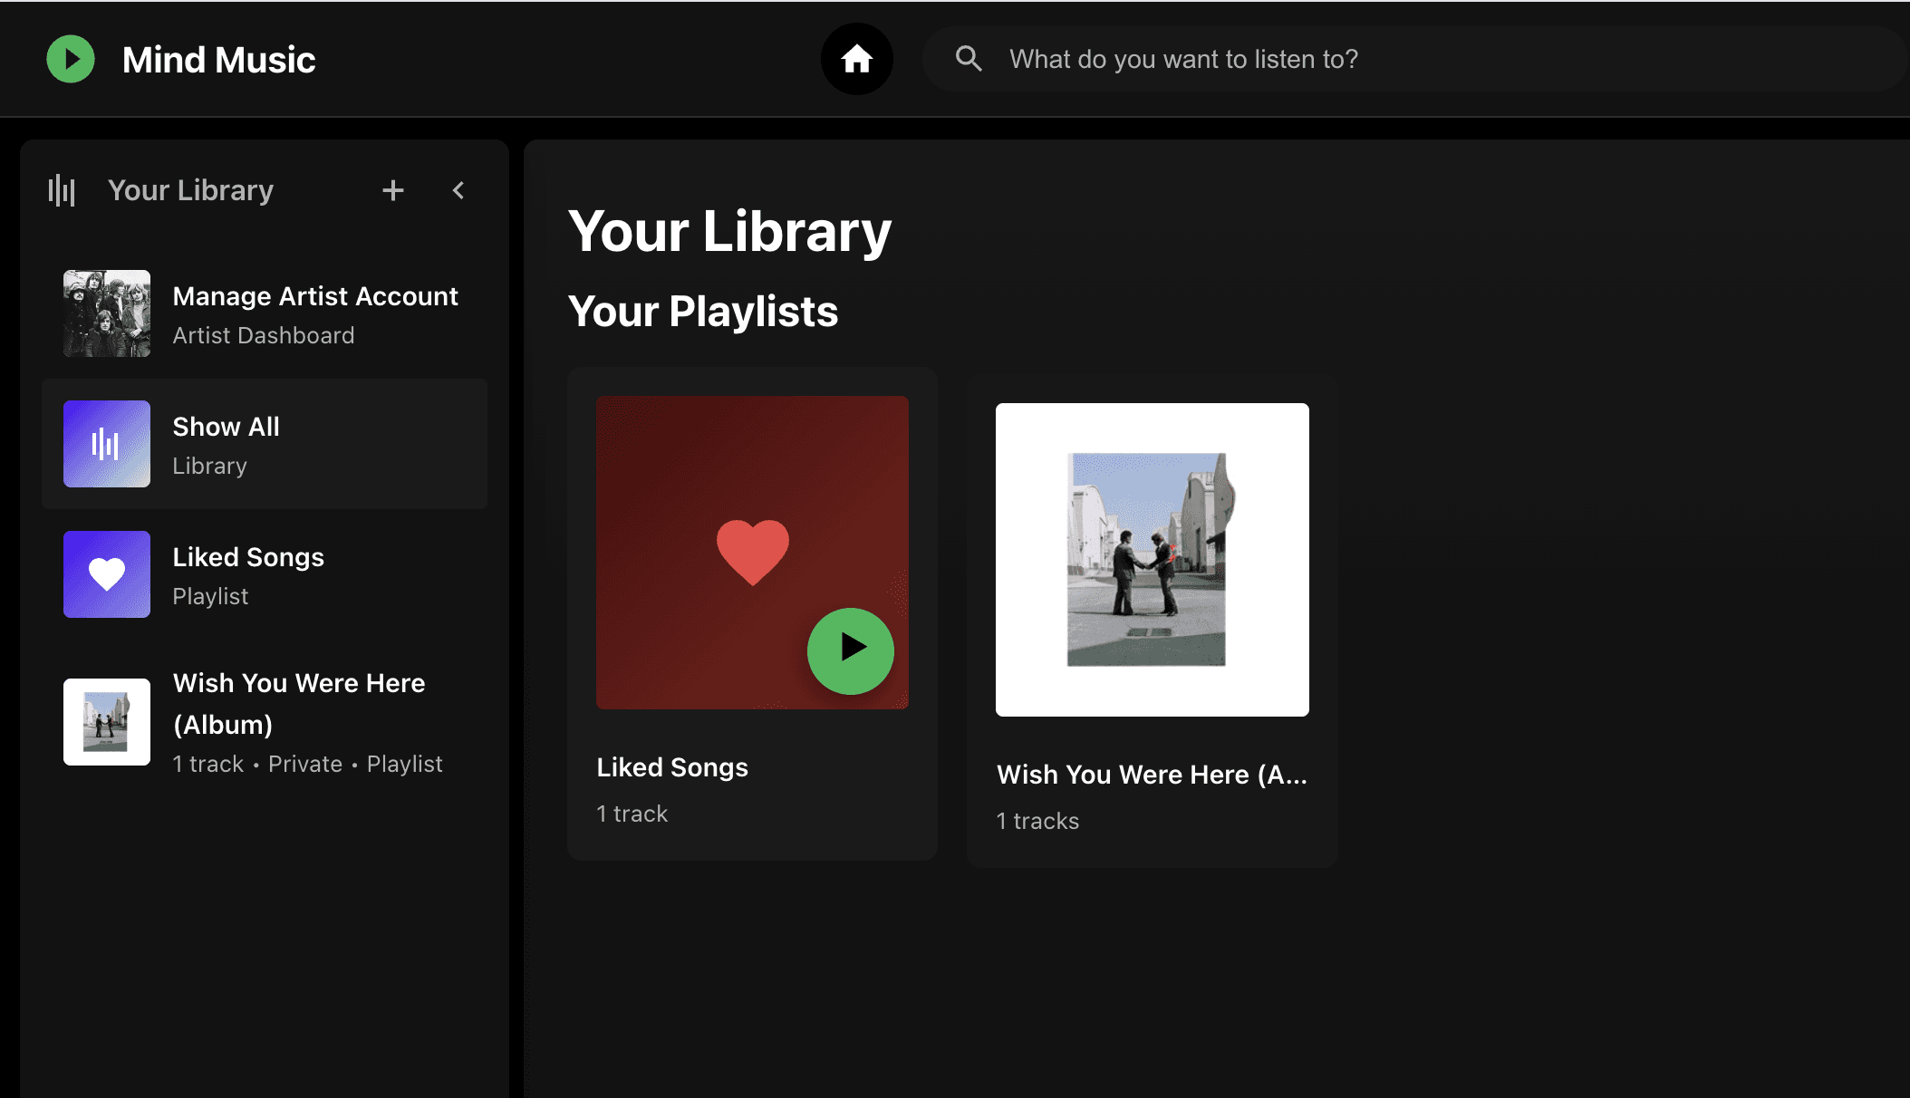Screen dimensions: 1910x1098
Task: Click the artist band photo thumbnail
Action: (x=107, y=313)
